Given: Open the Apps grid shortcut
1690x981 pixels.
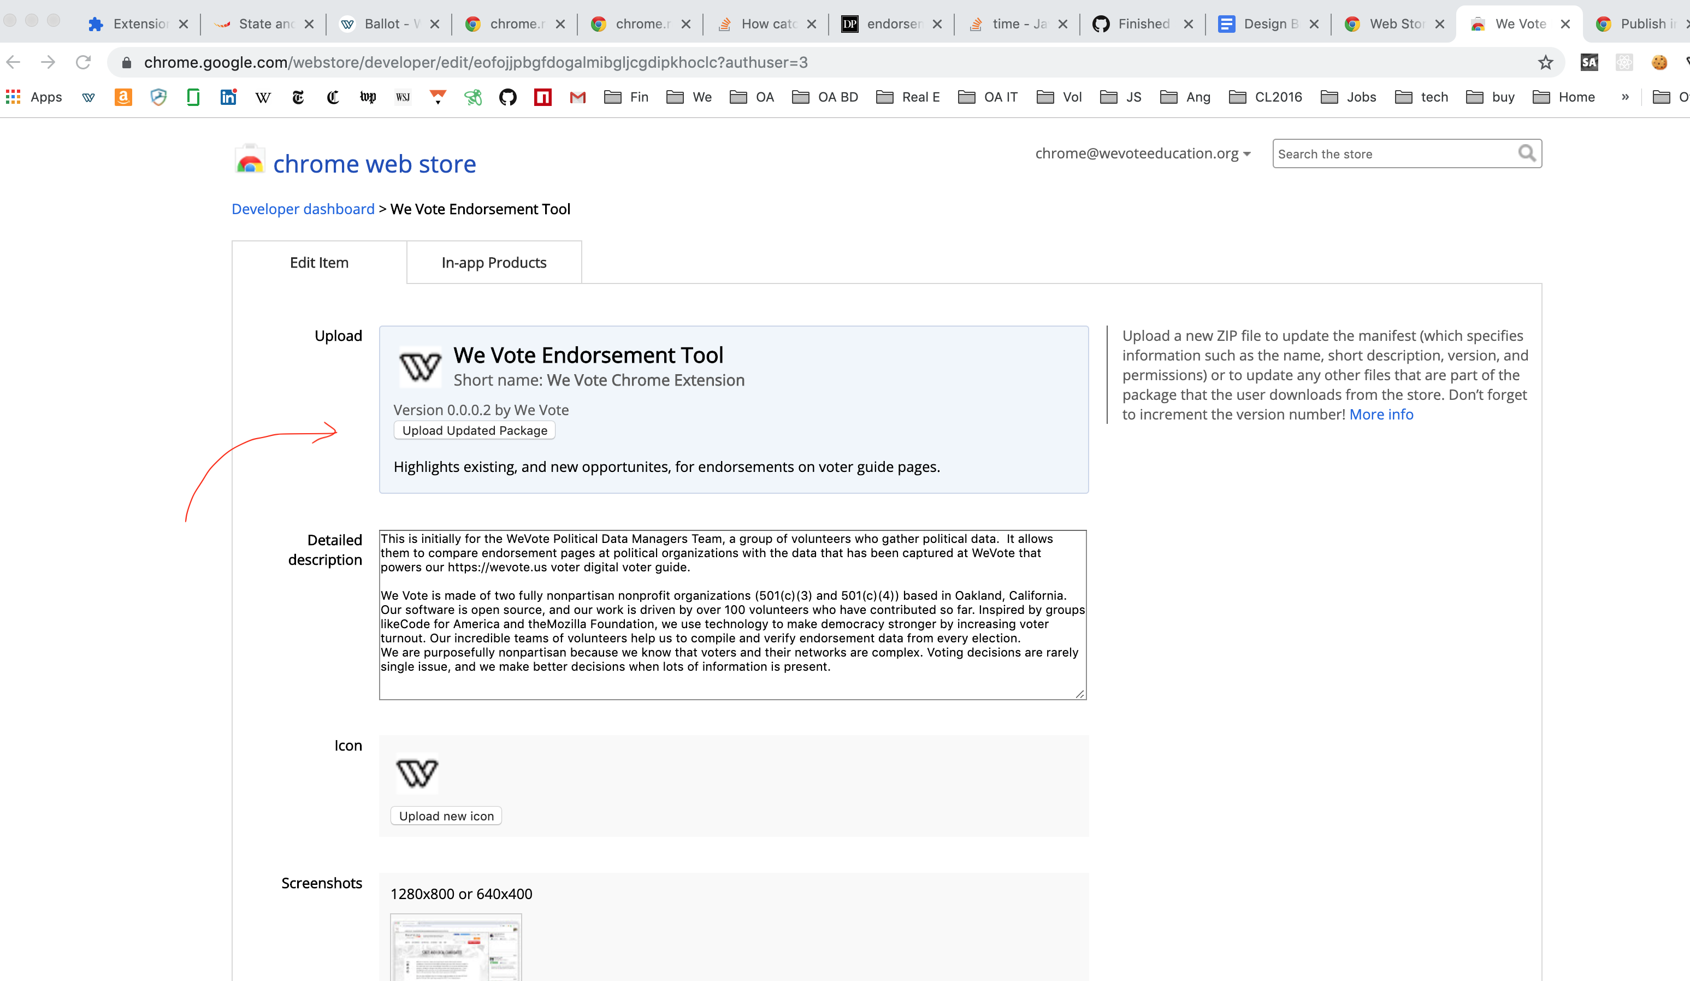Looking at the screenshot, I should (33, 97).
